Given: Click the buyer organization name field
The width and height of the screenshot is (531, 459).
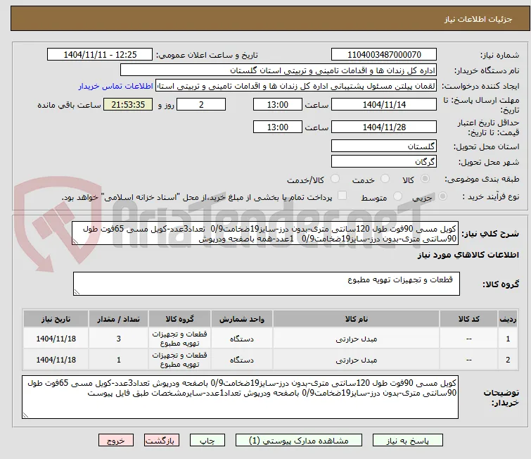Looking at the screenshot, I should [279, 70].
